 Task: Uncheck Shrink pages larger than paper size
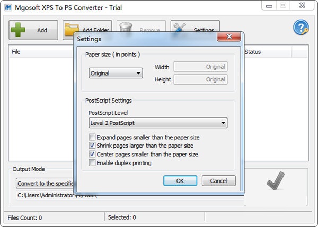tap(92, 146)
